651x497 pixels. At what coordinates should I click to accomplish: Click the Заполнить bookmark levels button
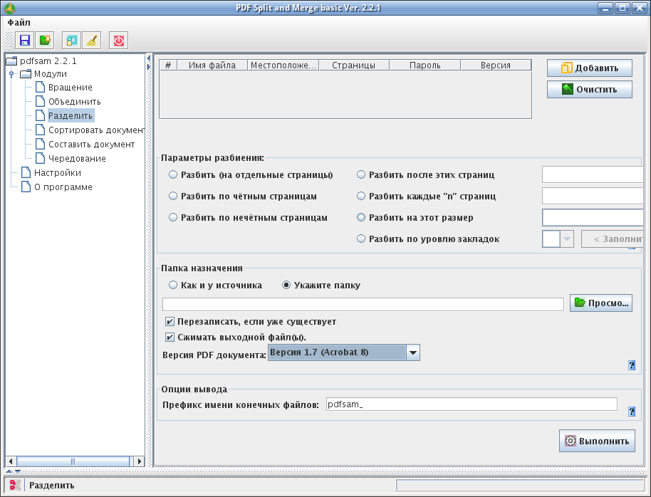(x=613, y=239)
